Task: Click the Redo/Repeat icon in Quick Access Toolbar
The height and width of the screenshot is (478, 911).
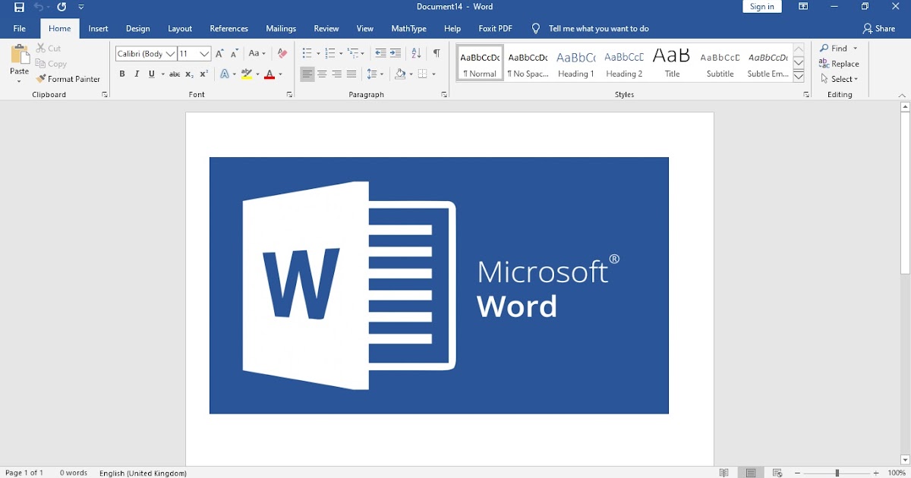Action: [61, 7]
